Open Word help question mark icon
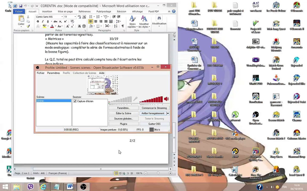307x191 pixels. point(174,11)
